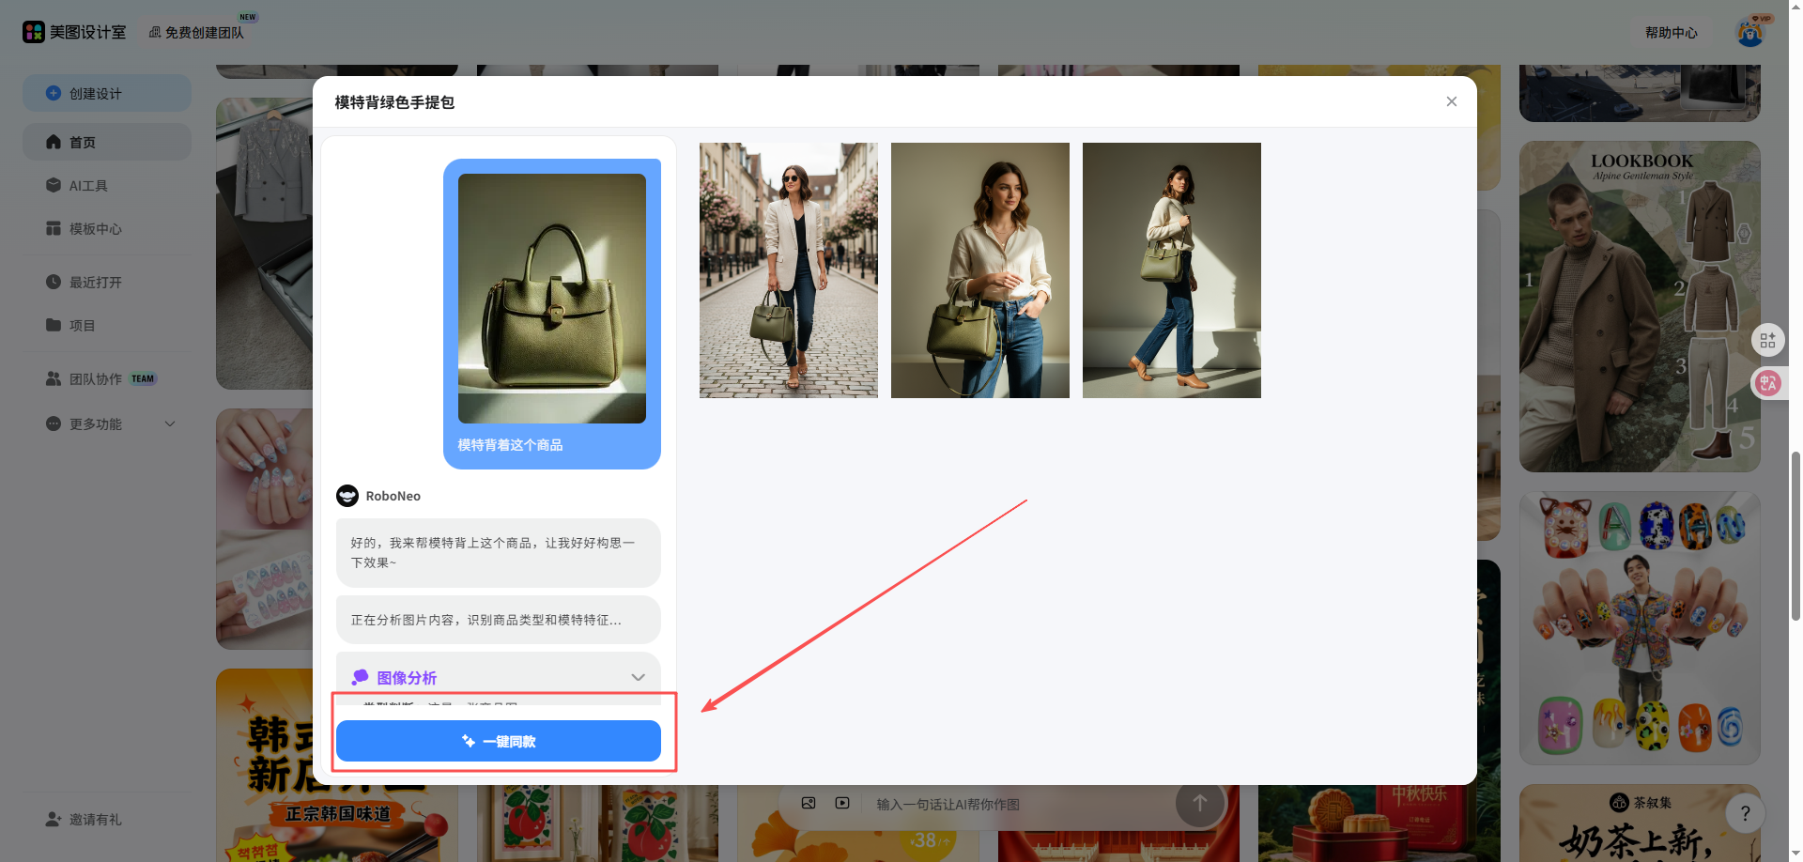Screen dimensions: 1803x862
Task: Click the floating grid-plus widget icon
Action: [x=1768, y=340]
